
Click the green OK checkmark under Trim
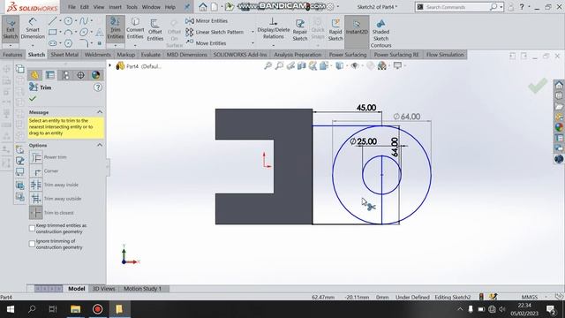click(x=33, y=98)
